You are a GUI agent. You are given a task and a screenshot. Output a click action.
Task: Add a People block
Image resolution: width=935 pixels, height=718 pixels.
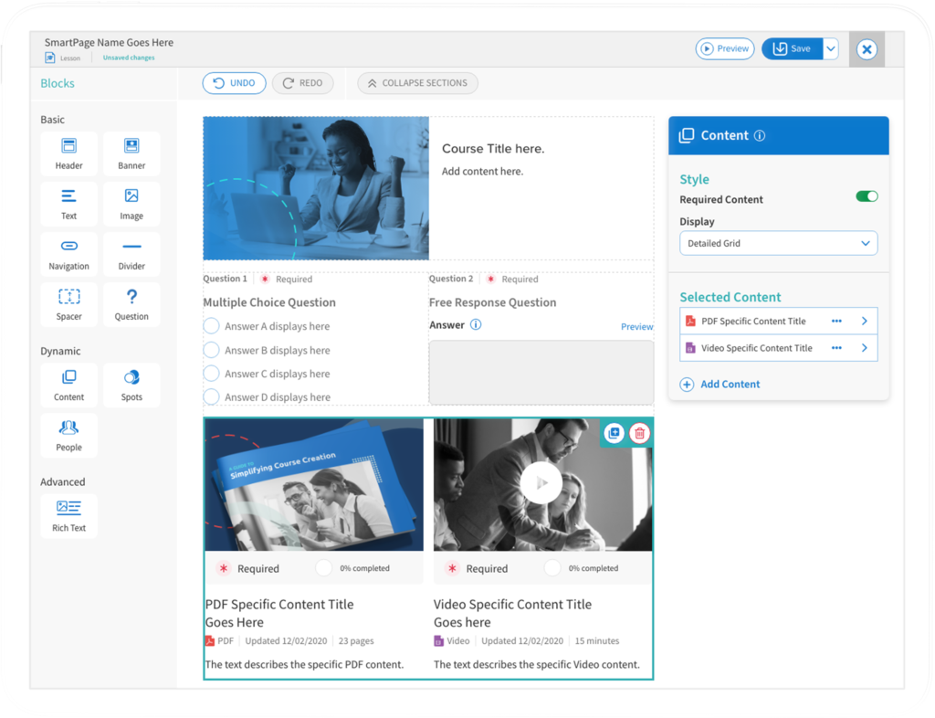tap(68, 436)
